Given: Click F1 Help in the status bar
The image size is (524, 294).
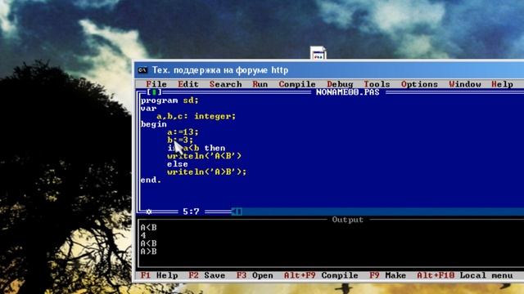Looking at the screenshot, I should click(x=159, y=275).
